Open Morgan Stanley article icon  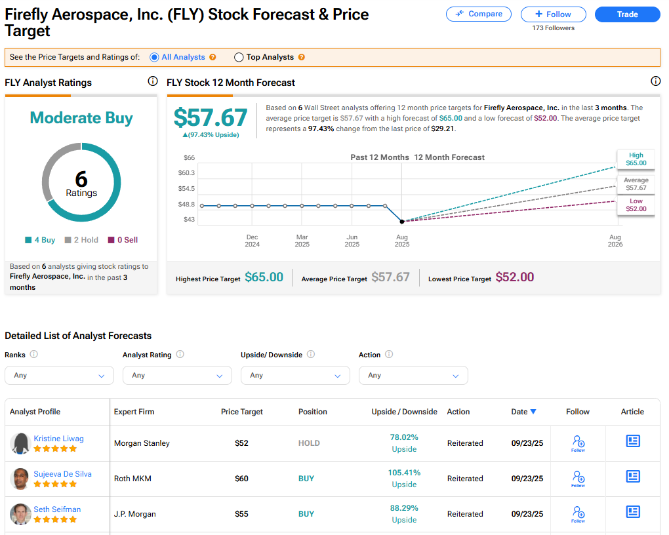[633, 441]
